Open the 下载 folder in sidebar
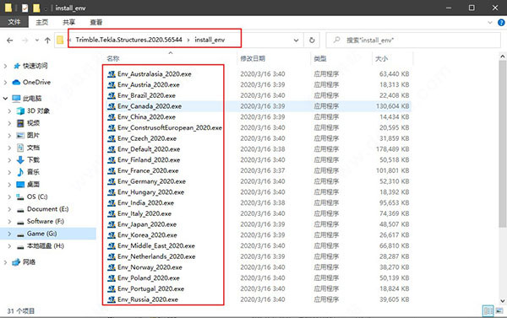Image resolution: width=507 pixels, height=318 pixels. 33,159
